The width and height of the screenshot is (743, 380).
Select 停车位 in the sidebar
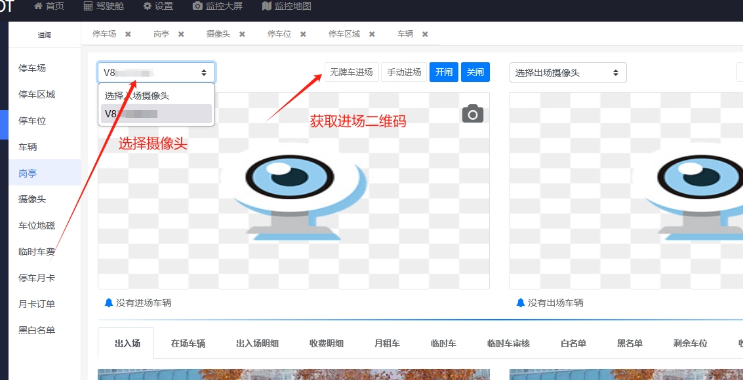pos(45,121)
